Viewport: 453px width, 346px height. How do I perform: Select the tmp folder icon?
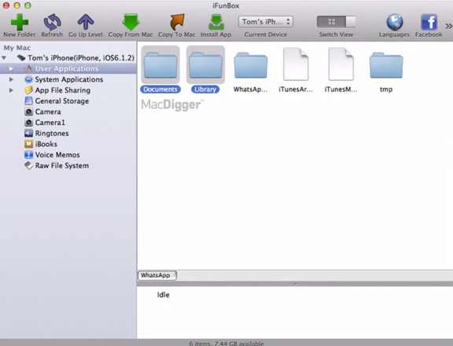click(x=386, y=65)
